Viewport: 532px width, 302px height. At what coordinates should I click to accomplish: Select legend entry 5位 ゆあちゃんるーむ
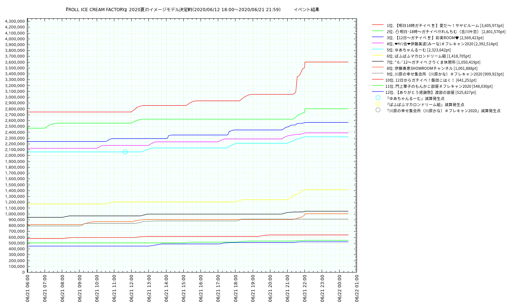coord(419,50)
